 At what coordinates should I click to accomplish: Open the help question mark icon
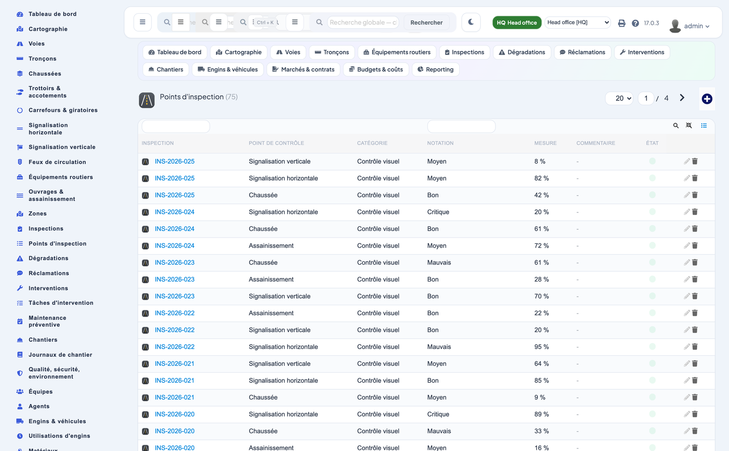pos(635,23)
